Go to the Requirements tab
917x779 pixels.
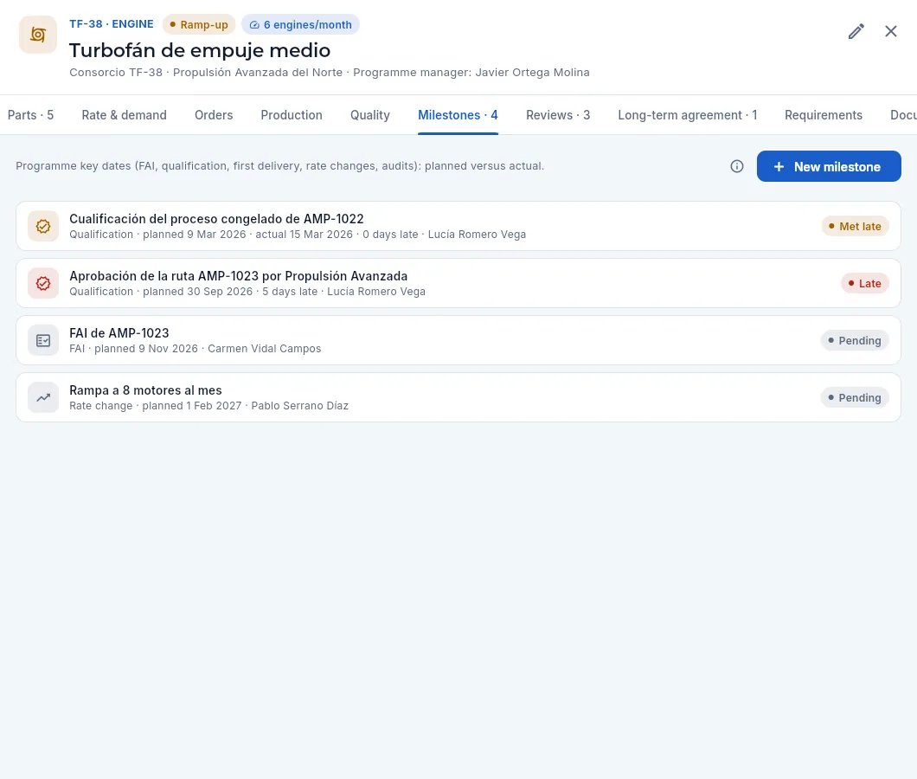click(x=824, y=115)
